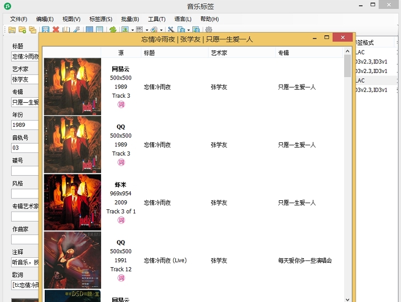Open the 帮助(H) menu

coord(210,19)
